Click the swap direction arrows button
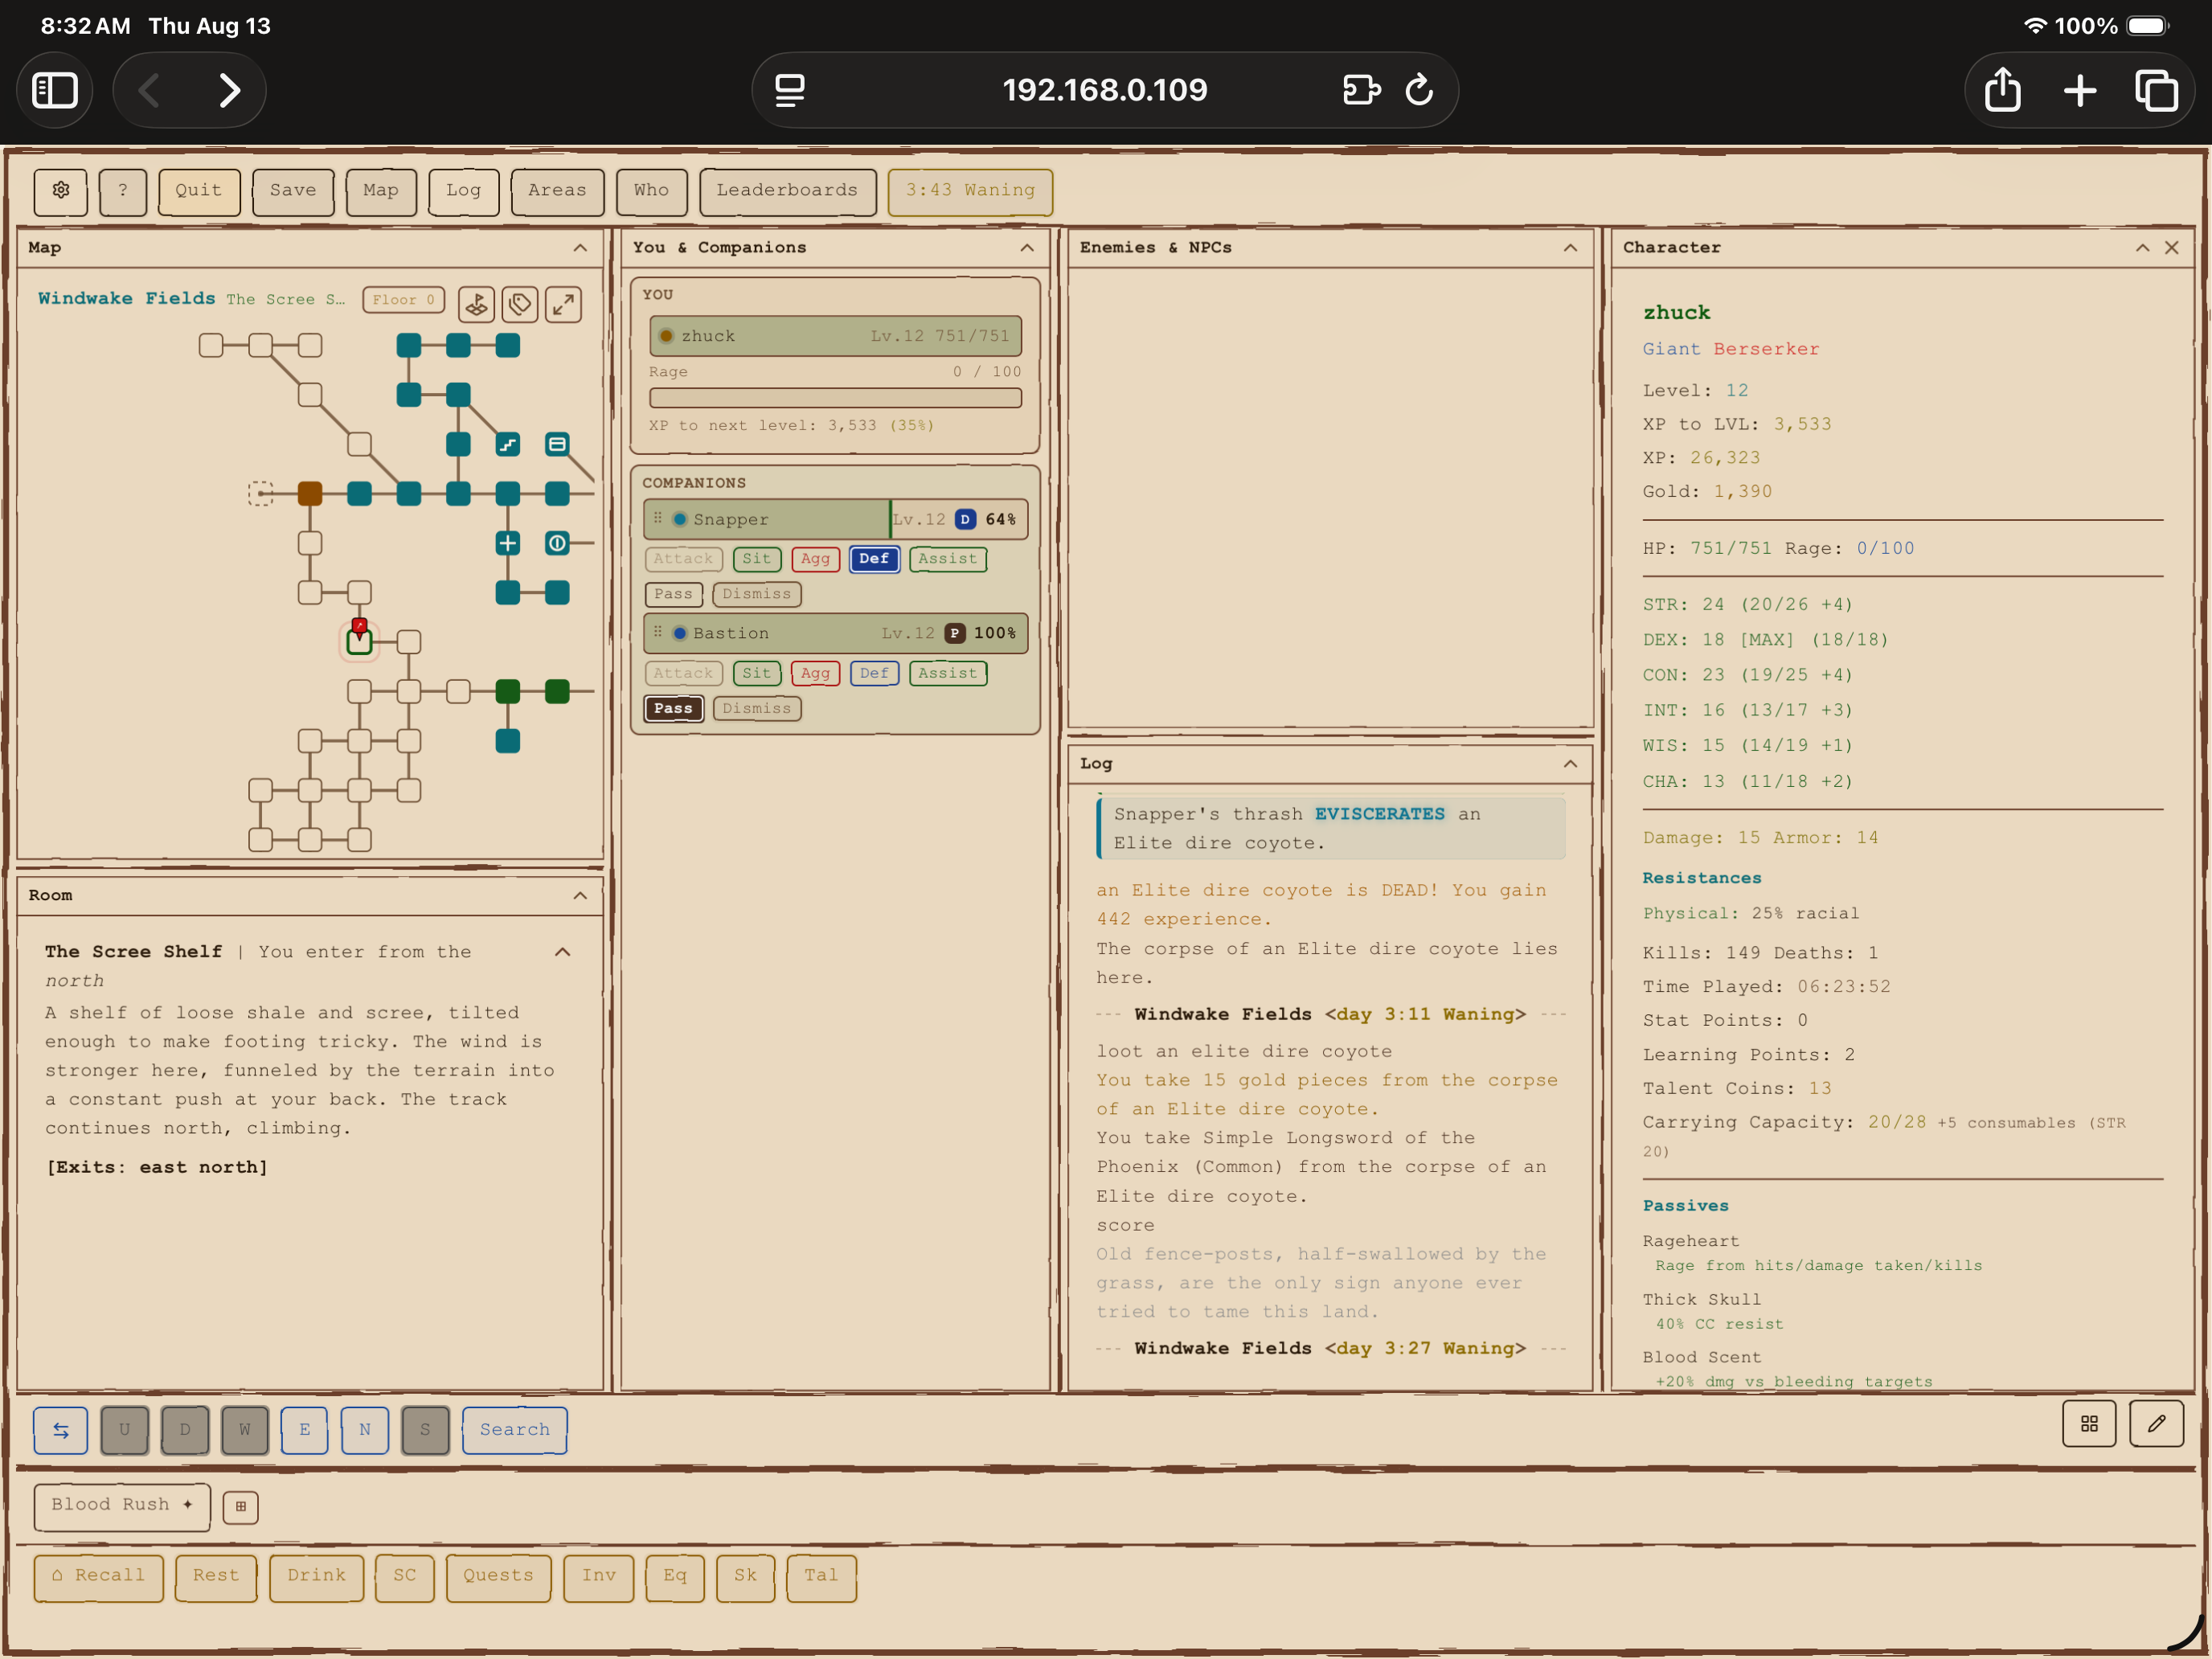Viewport: 2212px width, 1659px height. tap(61, 1430)
